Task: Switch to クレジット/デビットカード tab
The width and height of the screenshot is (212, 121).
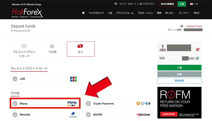Action: 24,49
